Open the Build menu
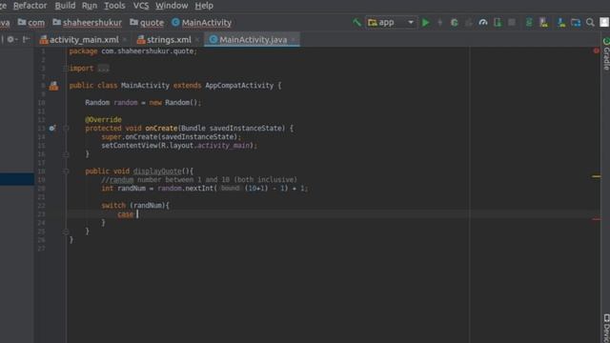610x343 pixels. click(x=65, y=6)
